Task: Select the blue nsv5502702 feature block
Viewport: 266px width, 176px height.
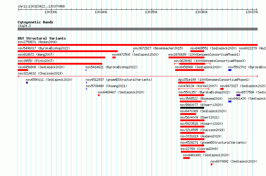Action: (230, 70)
